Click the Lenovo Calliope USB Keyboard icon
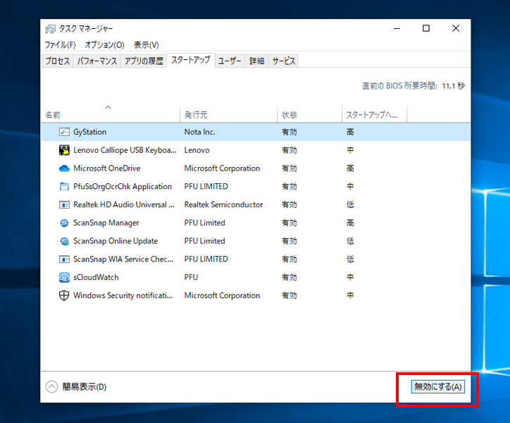Viewport: 510px width, 423px height. point(64,150)
